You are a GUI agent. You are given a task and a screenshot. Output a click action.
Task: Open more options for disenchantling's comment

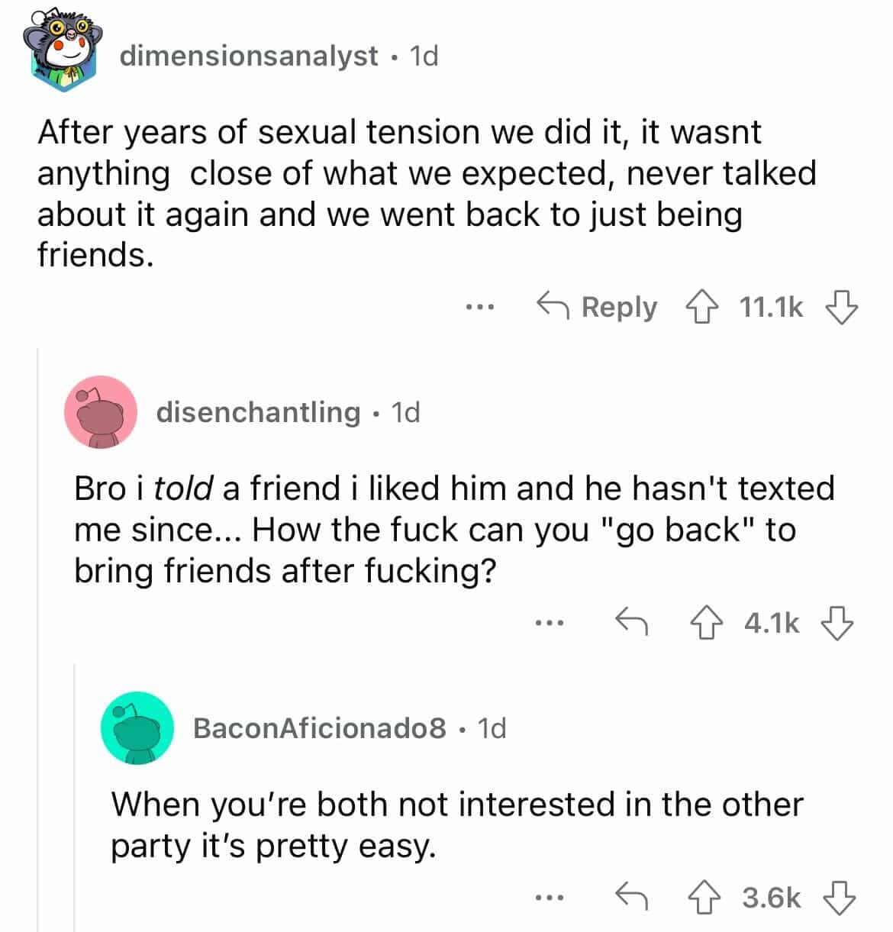(x=549, y=624)
